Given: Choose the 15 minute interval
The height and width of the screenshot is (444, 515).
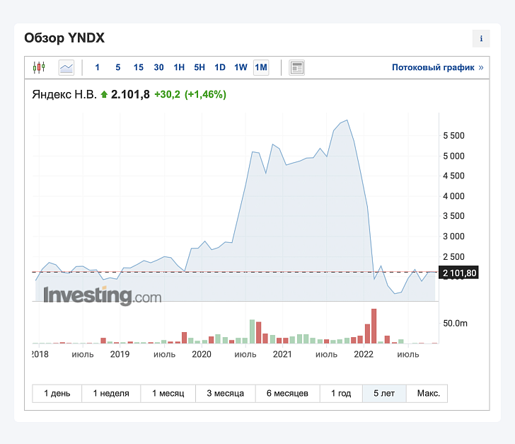Looking at the screenshot, I should [138, 67].
